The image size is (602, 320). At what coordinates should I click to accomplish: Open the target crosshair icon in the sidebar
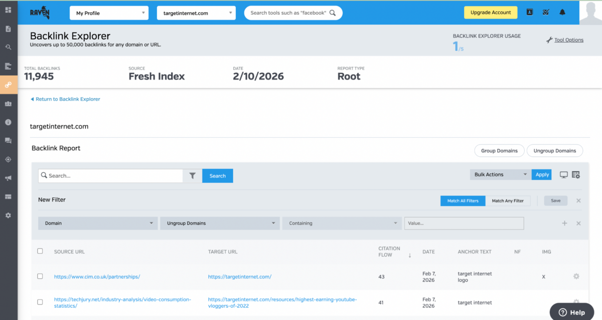[x=8, y=160]
